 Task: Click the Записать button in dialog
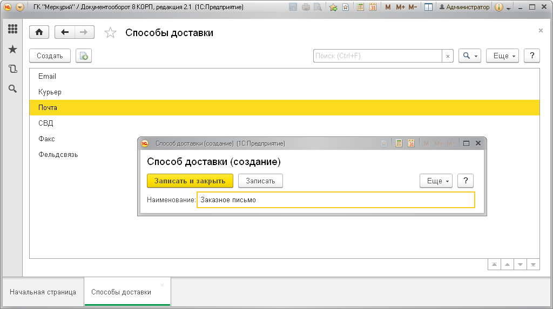260,181
